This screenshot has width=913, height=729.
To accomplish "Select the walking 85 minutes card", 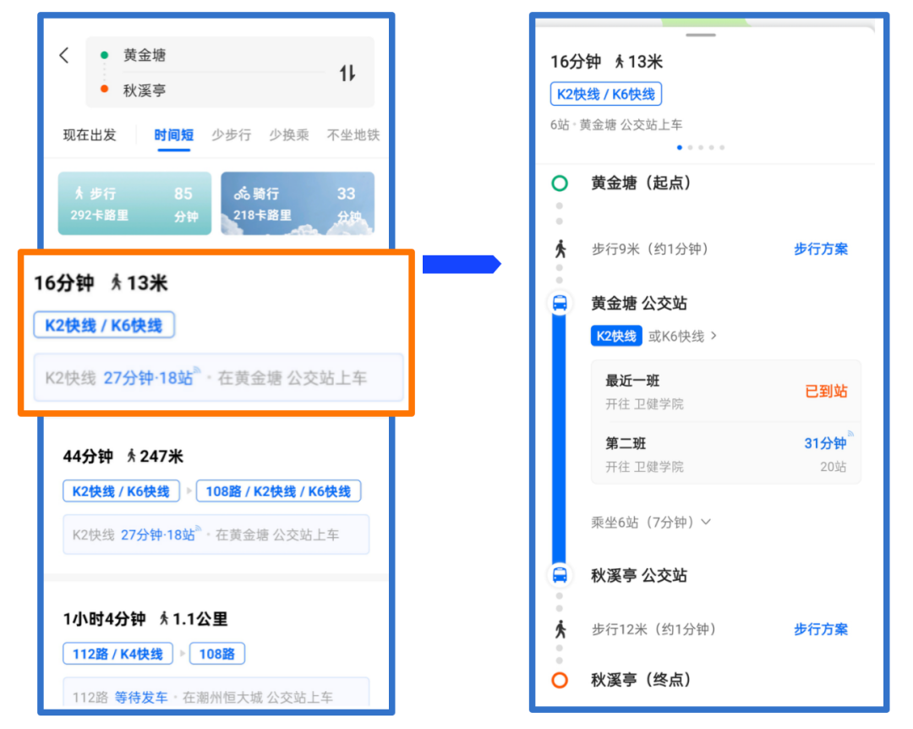I will click(134, 204).
